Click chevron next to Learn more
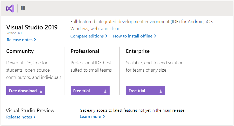The width and height of the screenshot is (234, 126). pyautogui.click(x=104, y=117)
